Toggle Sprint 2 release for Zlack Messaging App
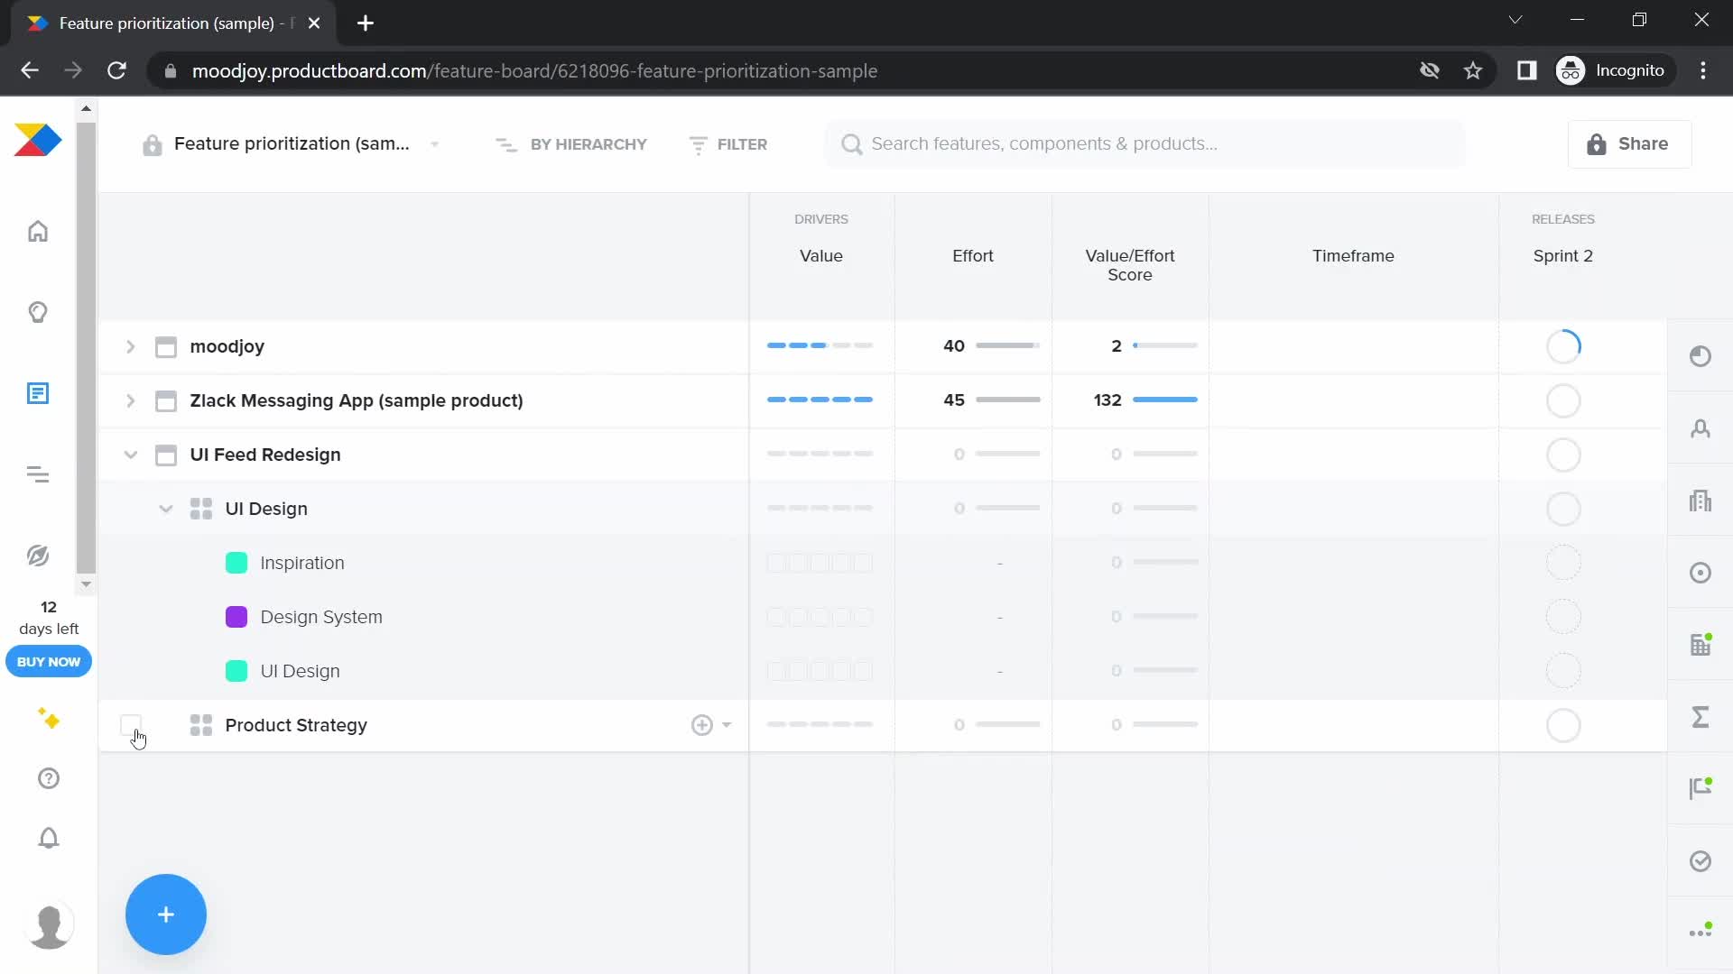This screenshot has width=1733, height=974. 1564,400
